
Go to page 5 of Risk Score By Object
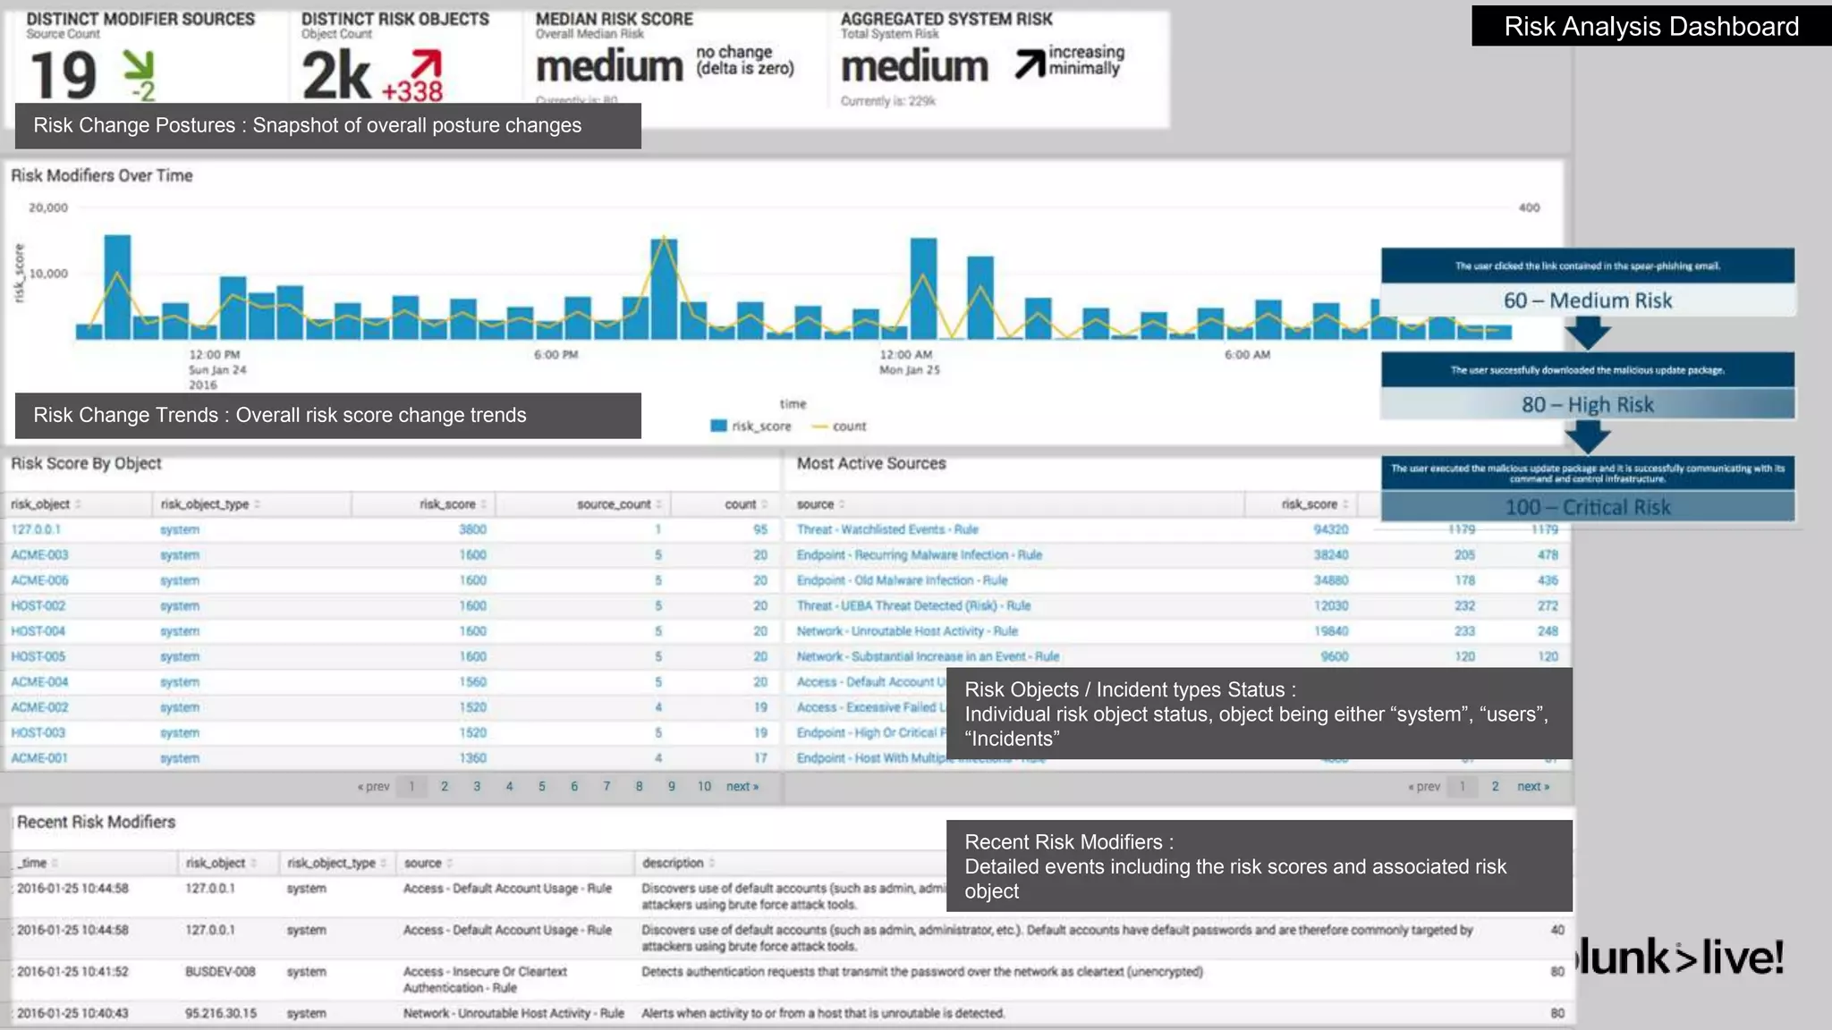pos(542,787)
